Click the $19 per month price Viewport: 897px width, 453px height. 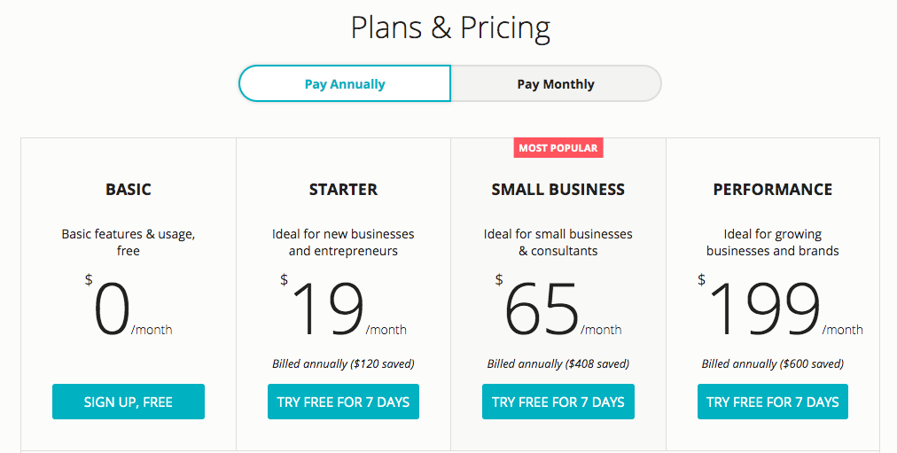click(329, 310)
